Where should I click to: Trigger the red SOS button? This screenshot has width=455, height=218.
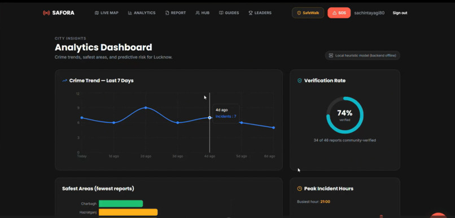(x=339, y=13)
